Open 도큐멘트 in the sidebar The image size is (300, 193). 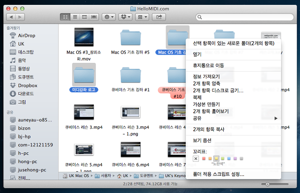(x=22, y=77)
